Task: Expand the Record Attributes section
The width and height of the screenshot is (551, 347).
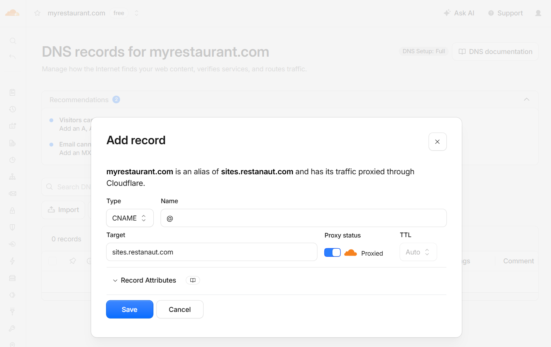Action: (x=144, y=280)
